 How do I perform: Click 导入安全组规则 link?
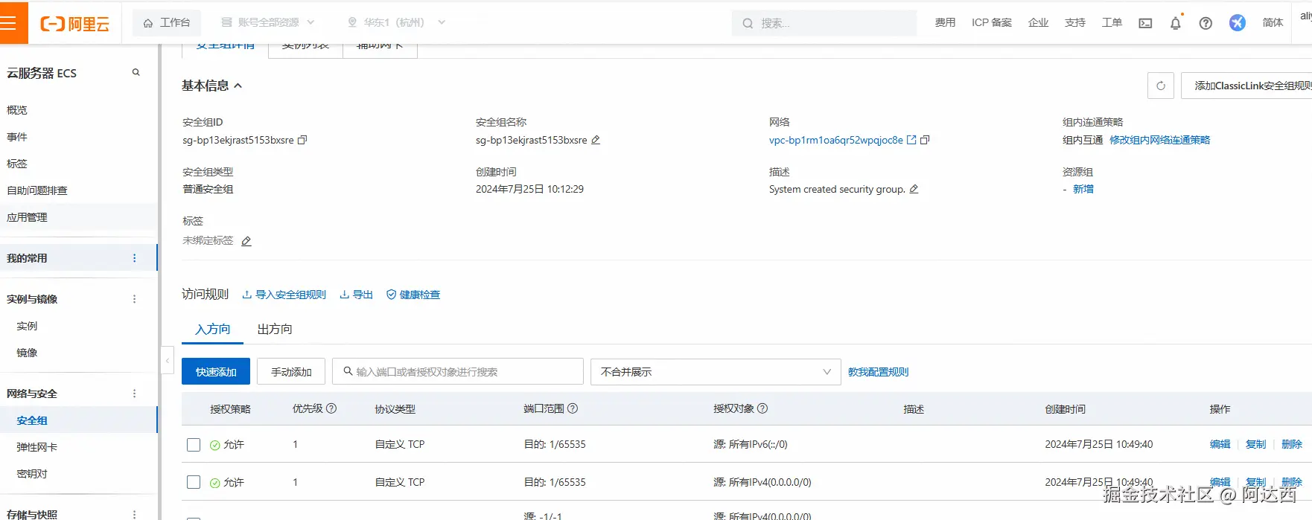point(284,295)
